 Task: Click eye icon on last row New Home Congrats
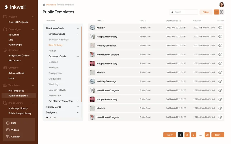[220, 117]
